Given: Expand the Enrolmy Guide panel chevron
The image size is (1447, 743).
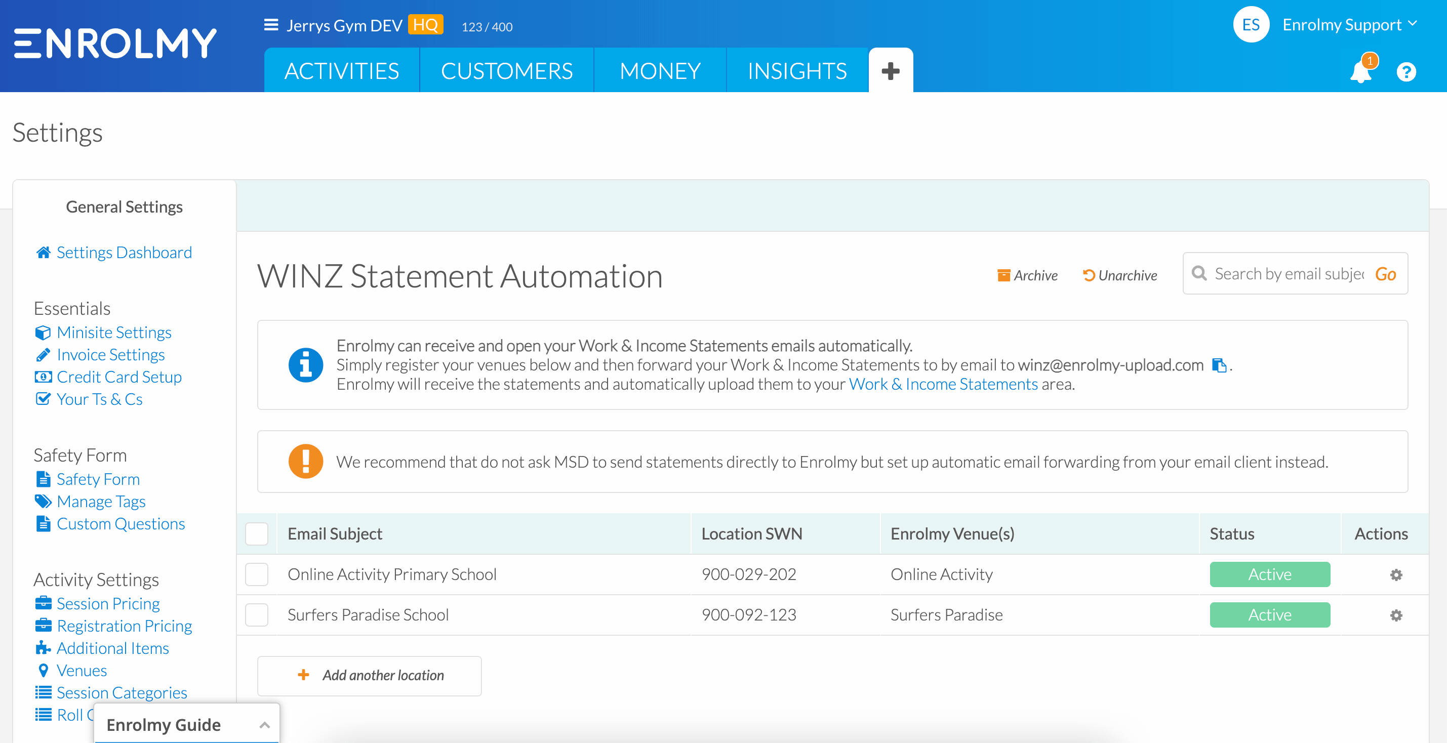Looking at the screenshot, I should (x=265, y=724).
